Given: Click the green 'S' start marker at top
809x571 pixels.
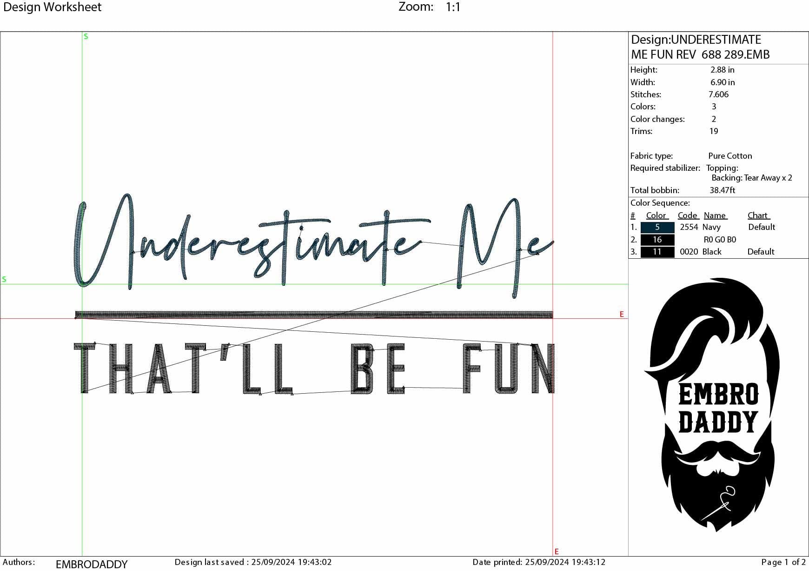Looking at the screenshot, I should click(86, 37).
